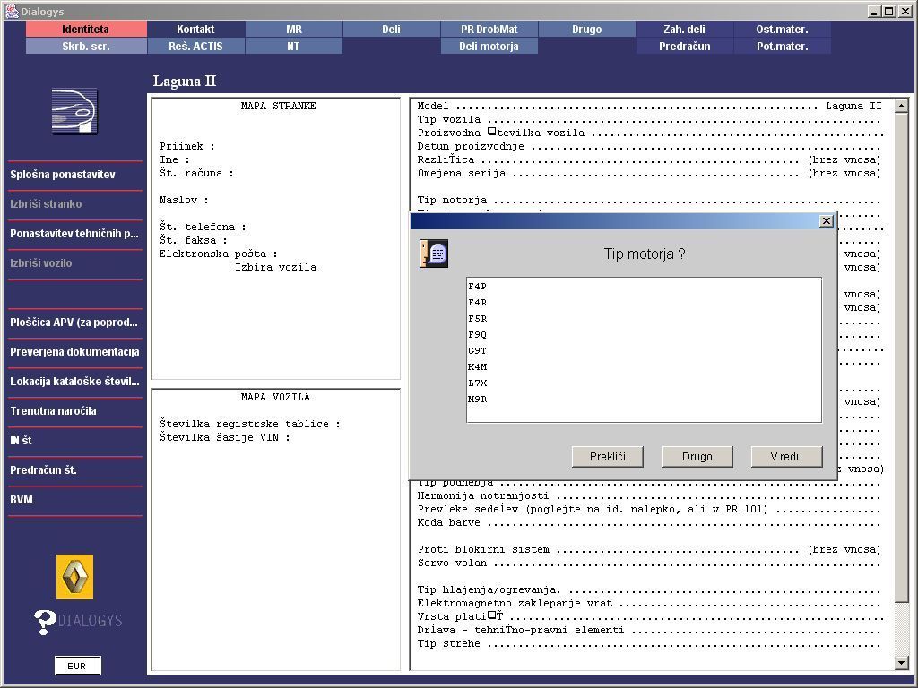Click the dialog's notepad info icon
The height and width of the screenshot is (688, 918).
[x=434, y=254]
